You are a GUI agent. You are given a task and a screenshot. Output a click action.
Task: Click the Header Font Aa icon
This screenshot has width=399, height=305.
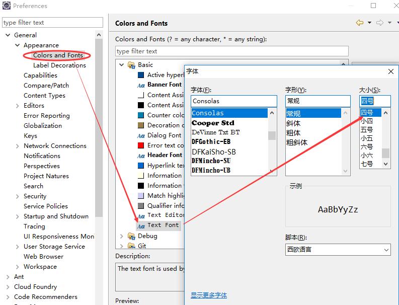141,156
